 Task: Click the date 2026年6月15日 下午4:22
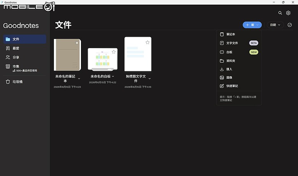[x=103, y=82]
